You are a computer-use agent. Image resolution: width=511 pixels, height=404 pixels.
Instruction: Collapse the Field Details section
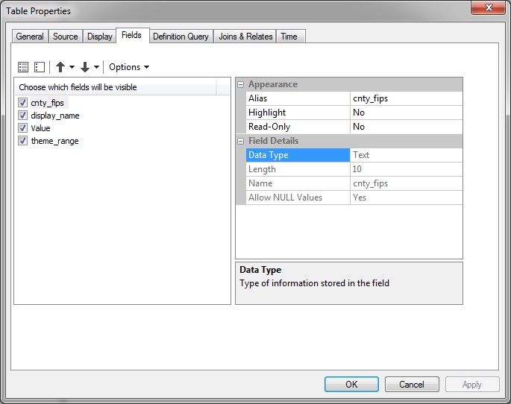click(x=241, y=141)
